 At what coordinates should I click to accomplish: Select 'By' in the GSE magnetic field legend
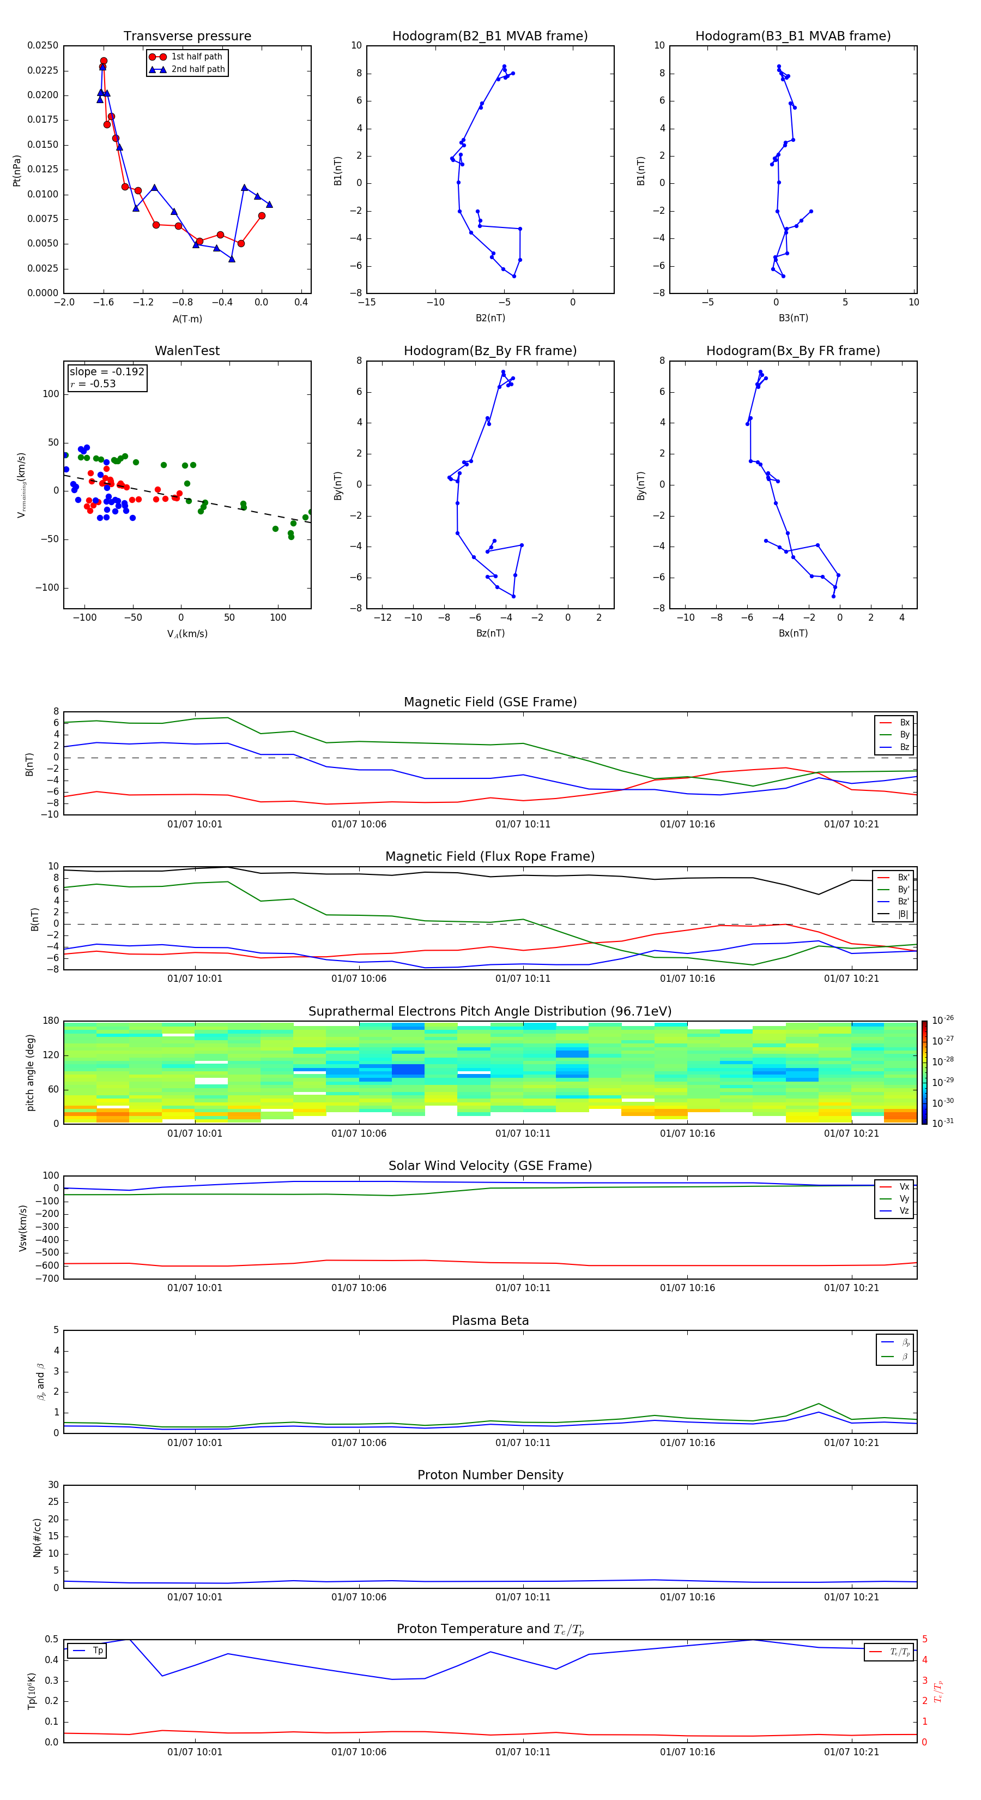pyautogui.click(x=894, y=734)
